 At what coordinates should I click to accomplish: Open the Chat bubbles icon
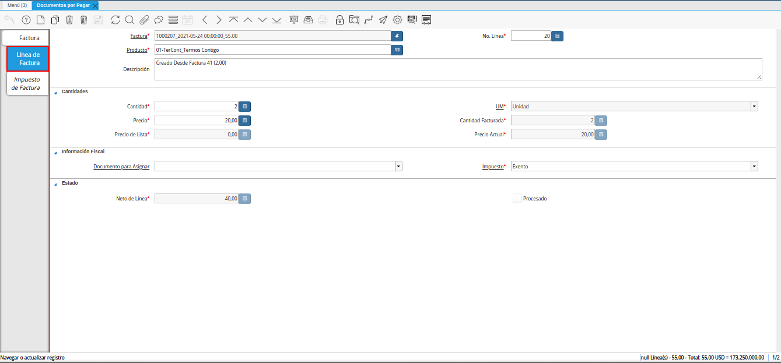(158, 20)
